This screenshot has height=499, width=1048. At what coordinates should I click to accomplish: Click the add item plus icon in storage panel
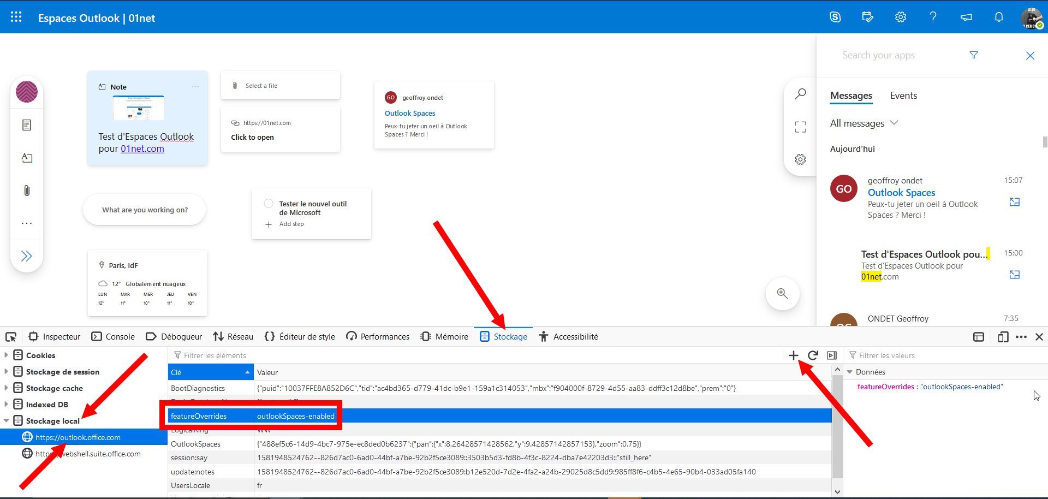[794, 355]
